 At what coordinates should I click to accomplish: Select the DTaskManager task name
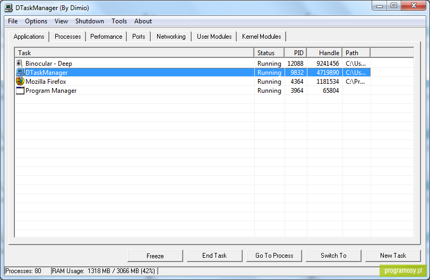(x=46, y=73)
